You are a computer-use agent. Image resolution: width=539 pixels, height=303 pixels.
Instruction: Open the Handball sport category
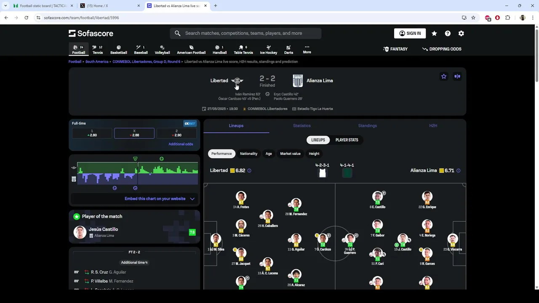tap(220, 50)
